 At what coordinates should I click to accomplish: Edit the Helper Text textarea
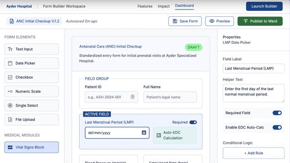pyautogui.click(x=254, y=93)
